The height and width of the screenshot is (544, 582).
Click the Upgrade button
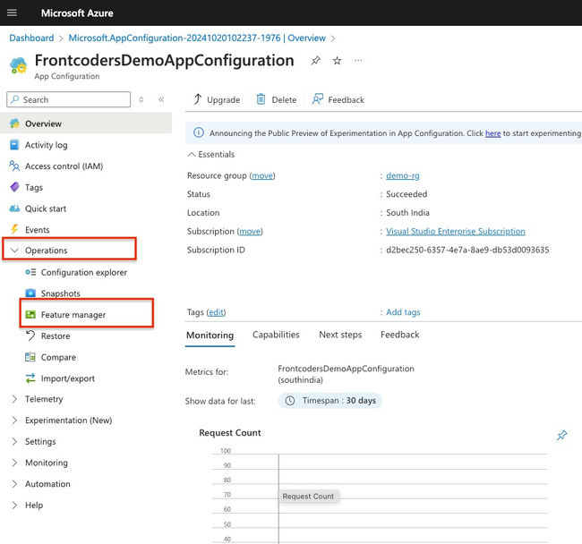[x=217, y=99]
